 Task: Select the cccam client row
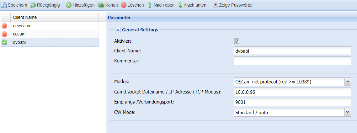coord(50,34)
